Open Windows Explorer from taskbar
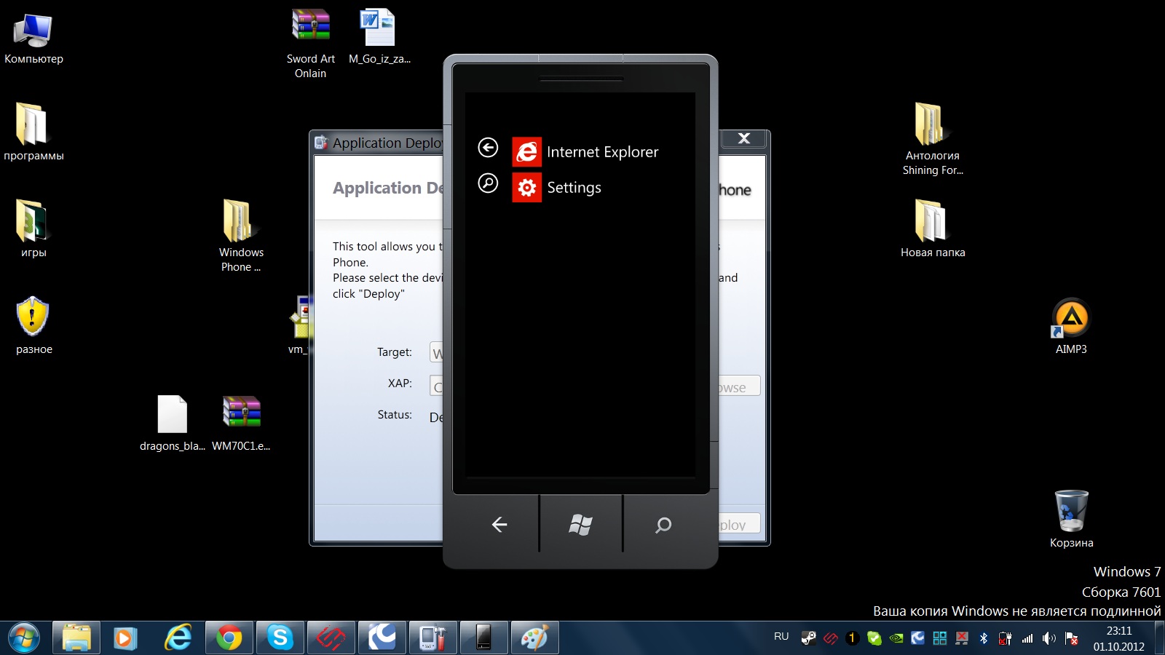The image size is (1165, 655). 76,638
